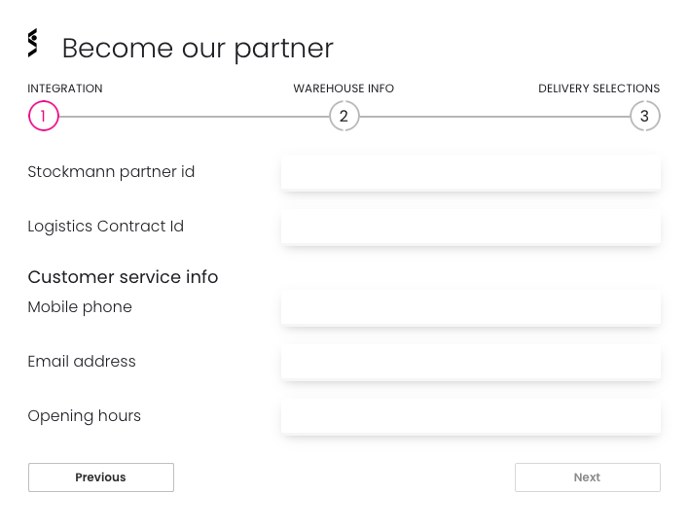The width and height of the screenshot is (688, 529).
Task: Click the Stockmann logo icon
Action: pyautogui.click(x=33, y=43)
